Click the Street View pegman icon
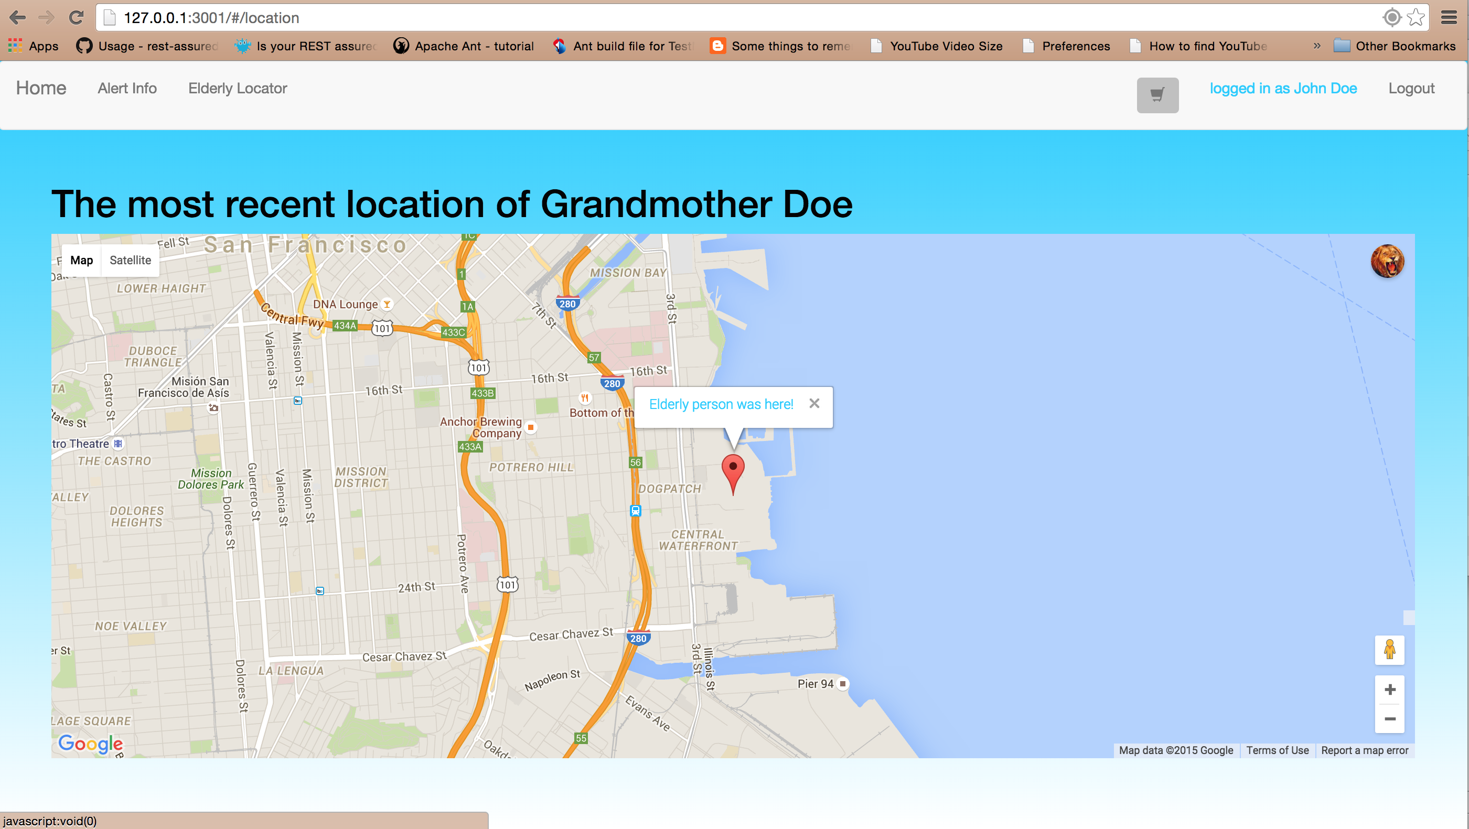The image size is (1469, 829). [x=1389, y=649]
